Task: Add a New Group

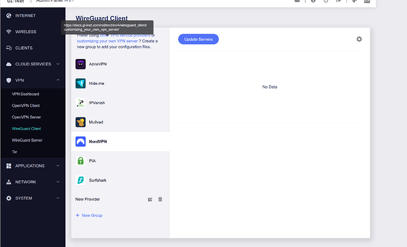Action: pyautogui.click(x=88, y=215)
